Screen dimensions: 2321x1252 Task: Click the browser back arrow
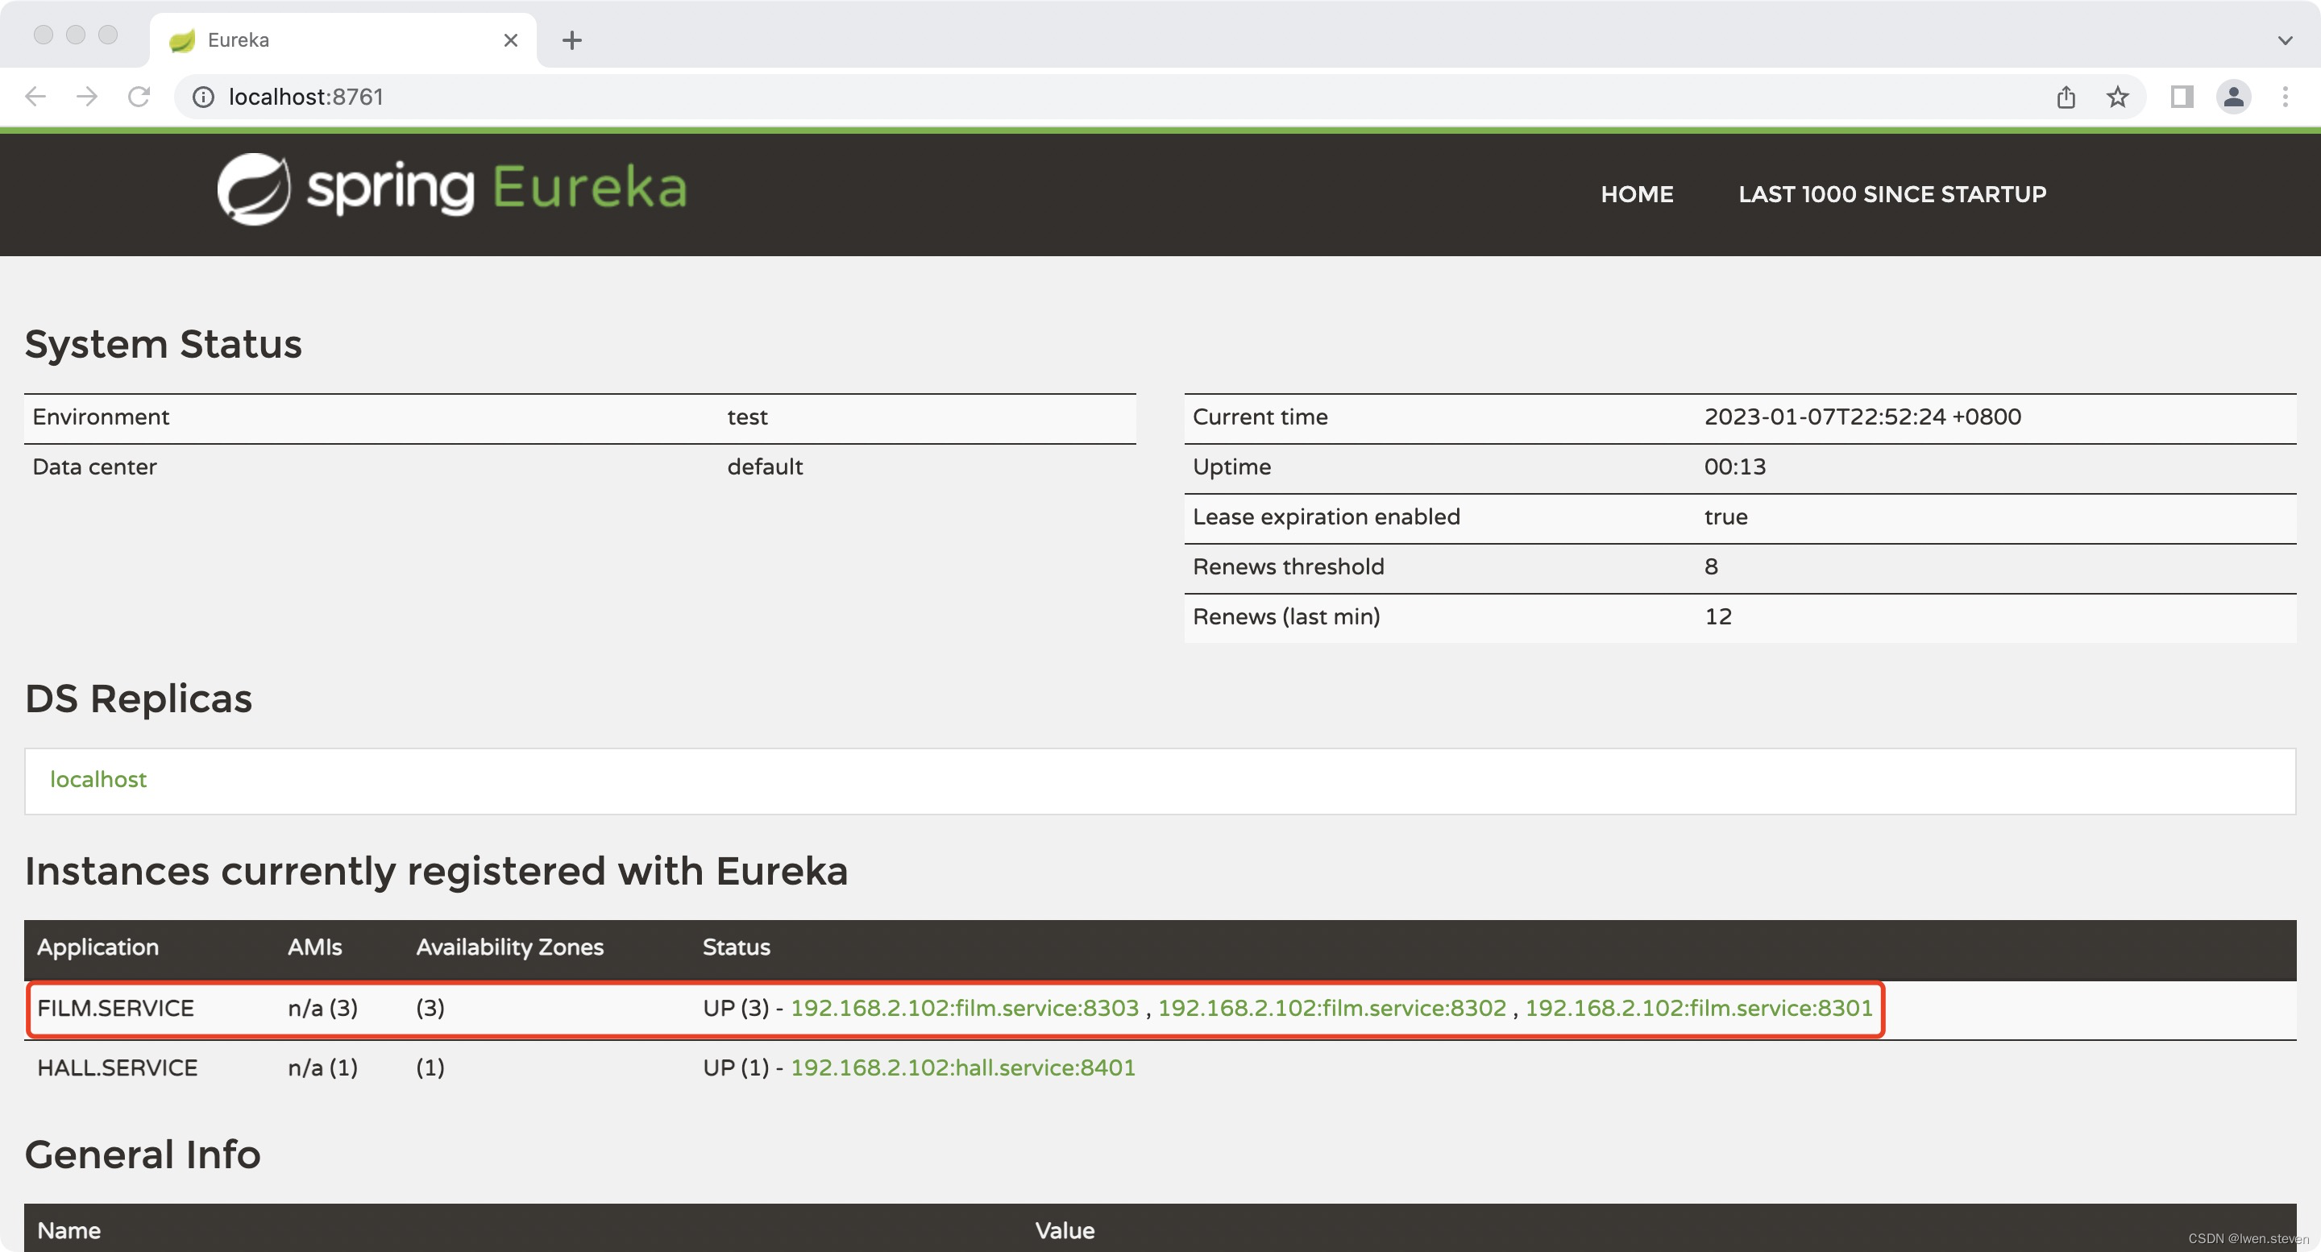(x=35, y=97)
